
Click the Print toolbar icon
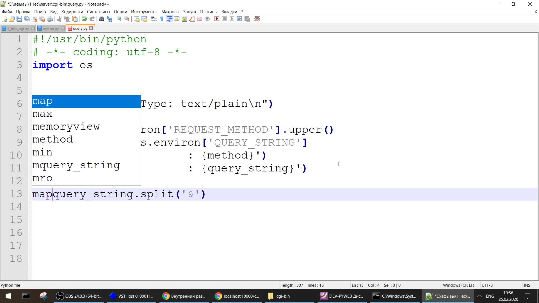click(x=50, y=19)
